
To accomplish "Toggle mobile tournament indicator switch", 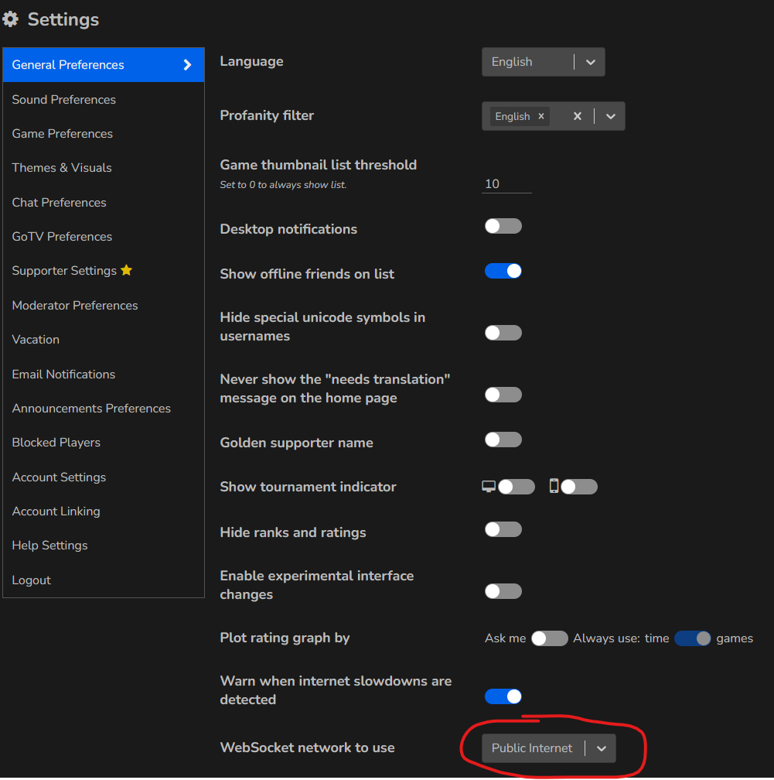I will [578, 487].
